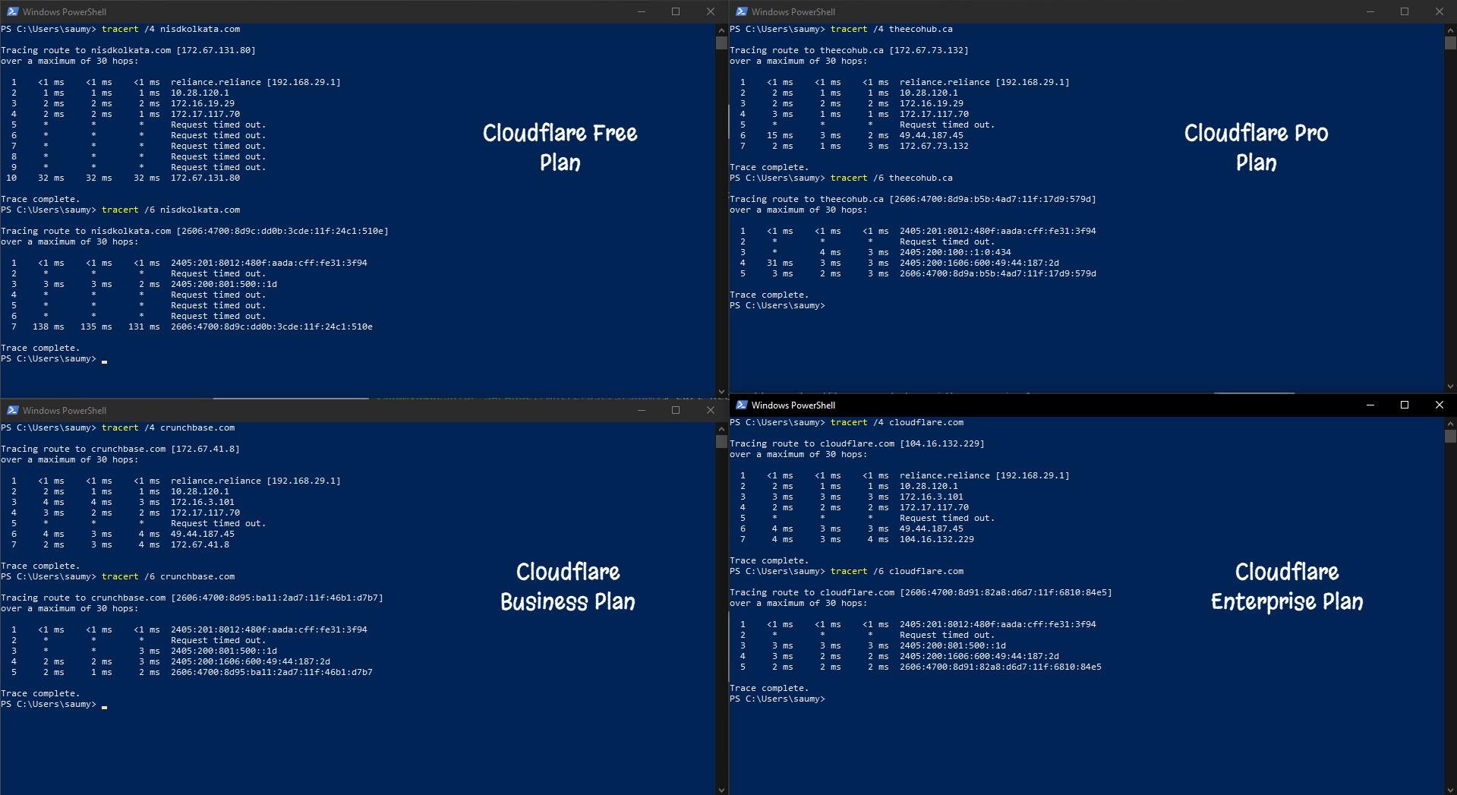The width and height of the screenshot is (1457, 795).
Task: Minimize the nisdkolkata.com PowerShell window
Action: (641, 11)
